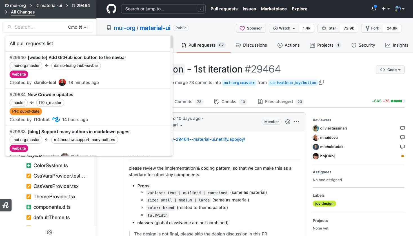Click the website label on PR #29640
This screenshot has height=236, width=413.
coord(19,74)
